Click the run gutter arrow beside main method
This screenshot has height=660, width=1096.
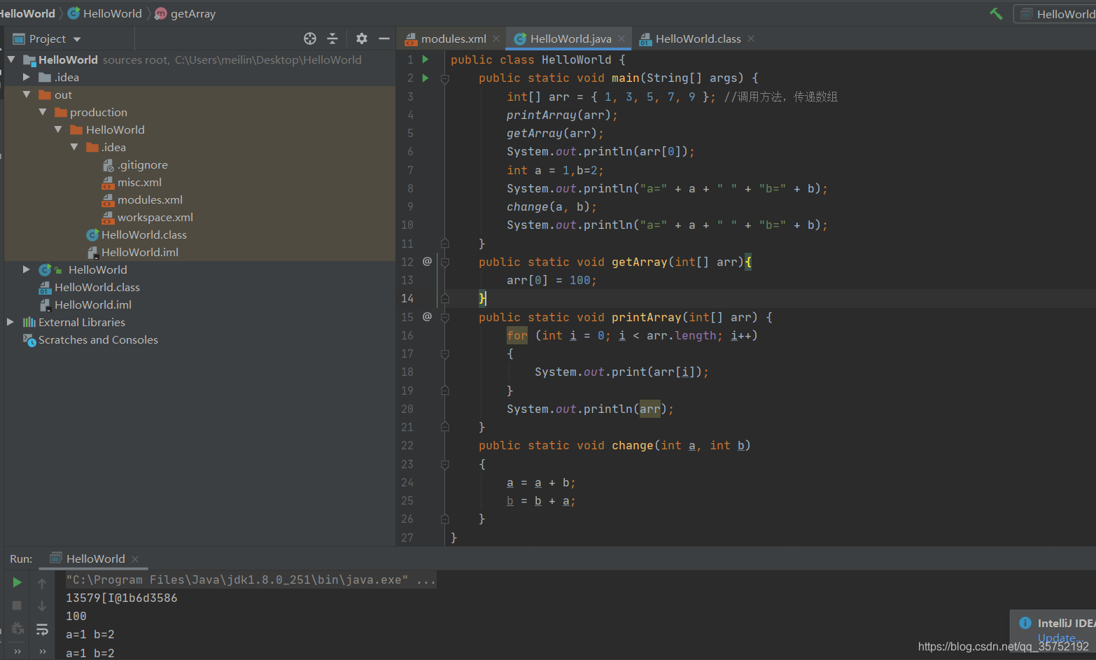[425, 78]
